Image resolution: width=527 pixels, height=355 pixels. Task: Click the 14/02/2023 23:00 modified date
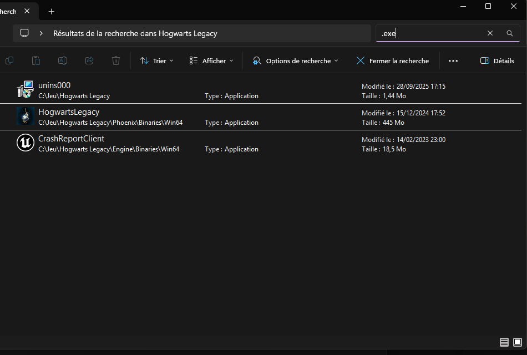pyautogui.click(x=421, y=140)
